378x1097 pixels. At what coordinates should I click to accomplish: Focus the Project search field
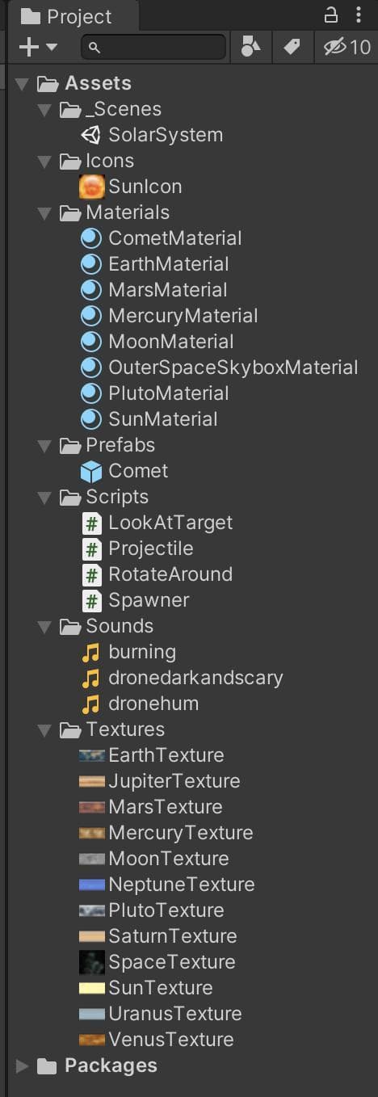tap(153, 48)
